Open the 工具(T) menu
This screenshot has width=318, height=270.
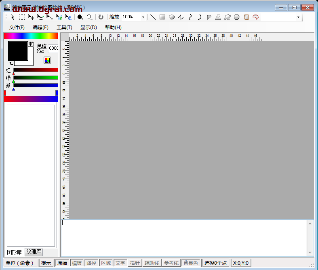[x=64, y=27]
